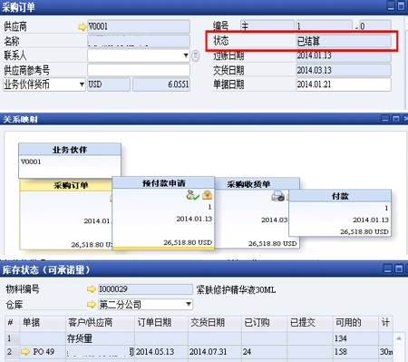Click the 26,518.80 USD amount on 预付款申请 card
The width and height of the screenshot is (408, 362).
(188, 242)
